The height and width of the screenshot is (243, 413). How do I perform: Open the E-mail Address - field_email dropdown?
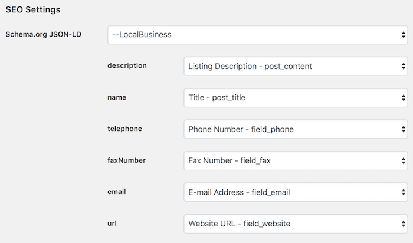click(x=296, y=192)
